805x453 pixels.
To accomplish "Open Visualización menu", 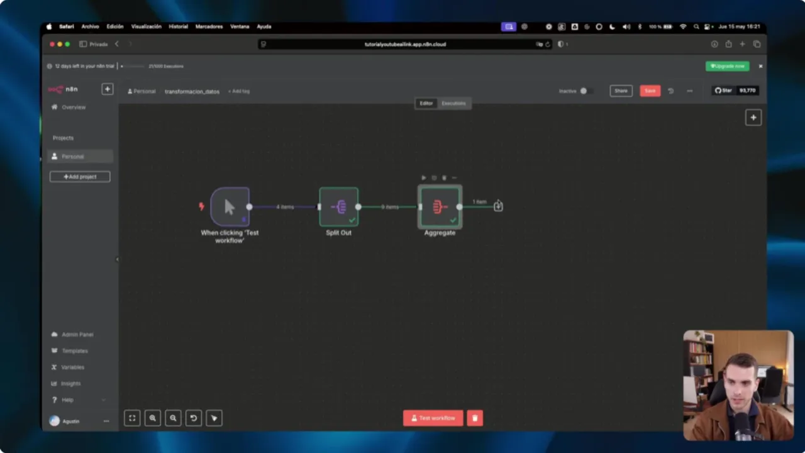I will click(147, 26).
